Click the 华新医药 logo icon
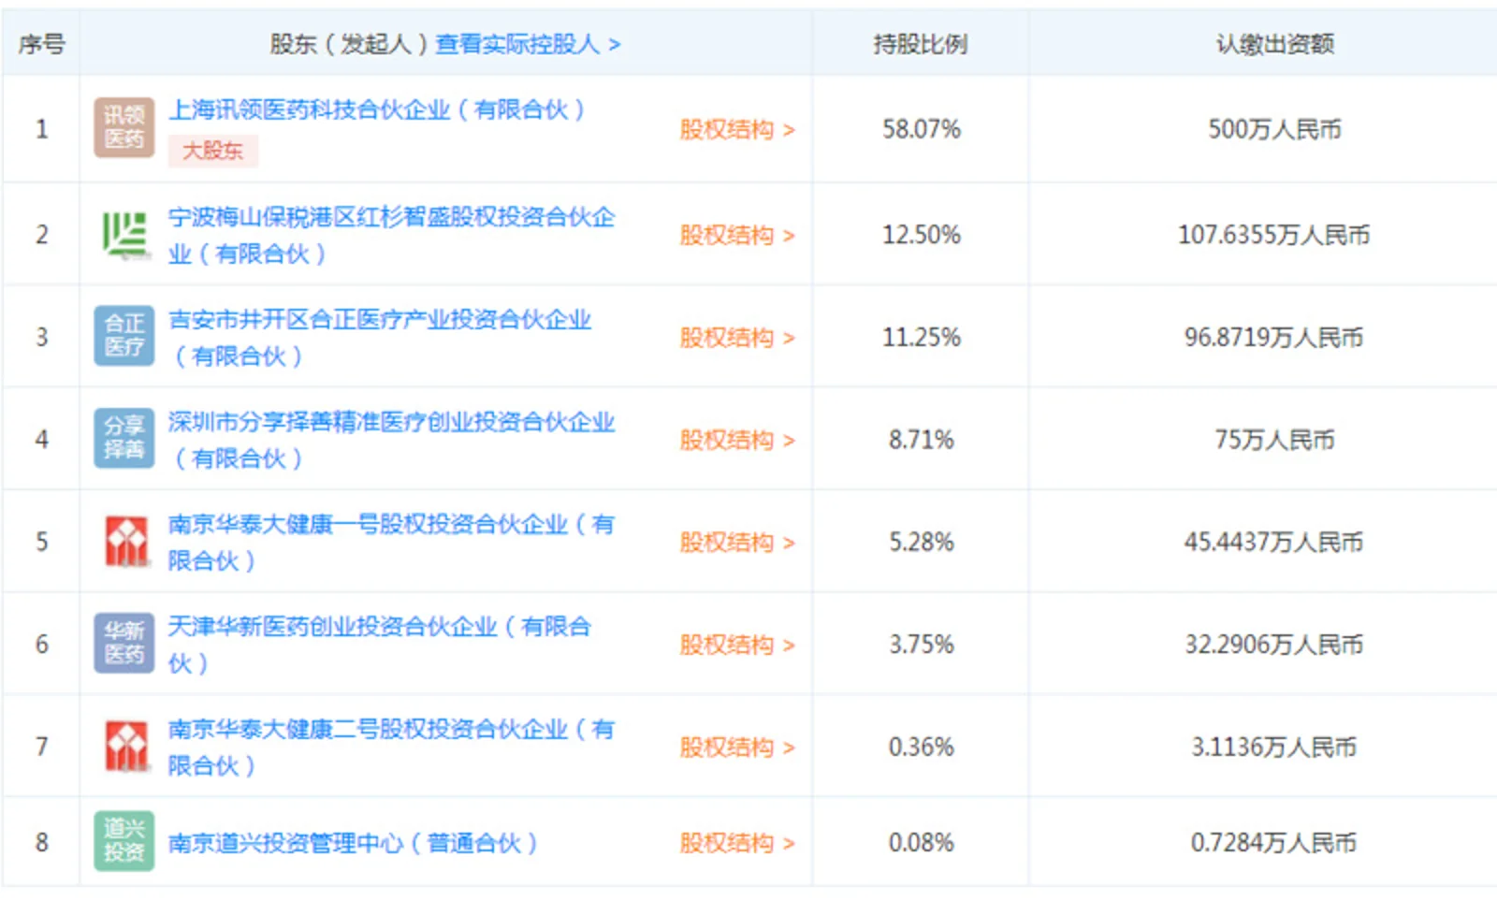This screenshot has width=1497, height=915. tap(124, 643)
